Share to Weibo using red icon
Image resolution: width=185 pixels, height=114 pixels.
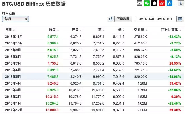pyautogui.click(x=162, y=3)
